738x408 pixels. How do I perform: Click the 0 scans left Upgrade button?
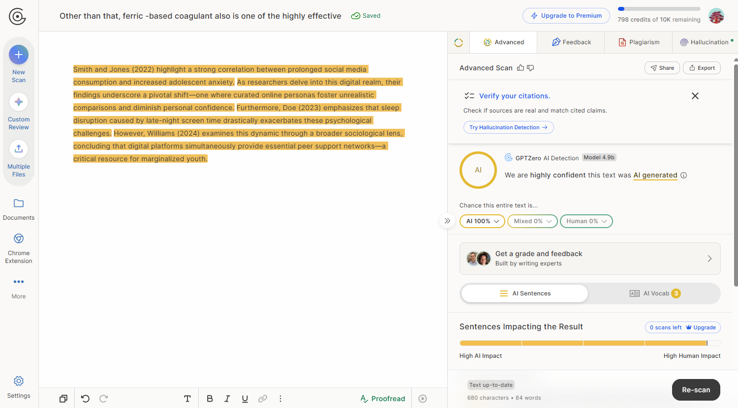682,327
